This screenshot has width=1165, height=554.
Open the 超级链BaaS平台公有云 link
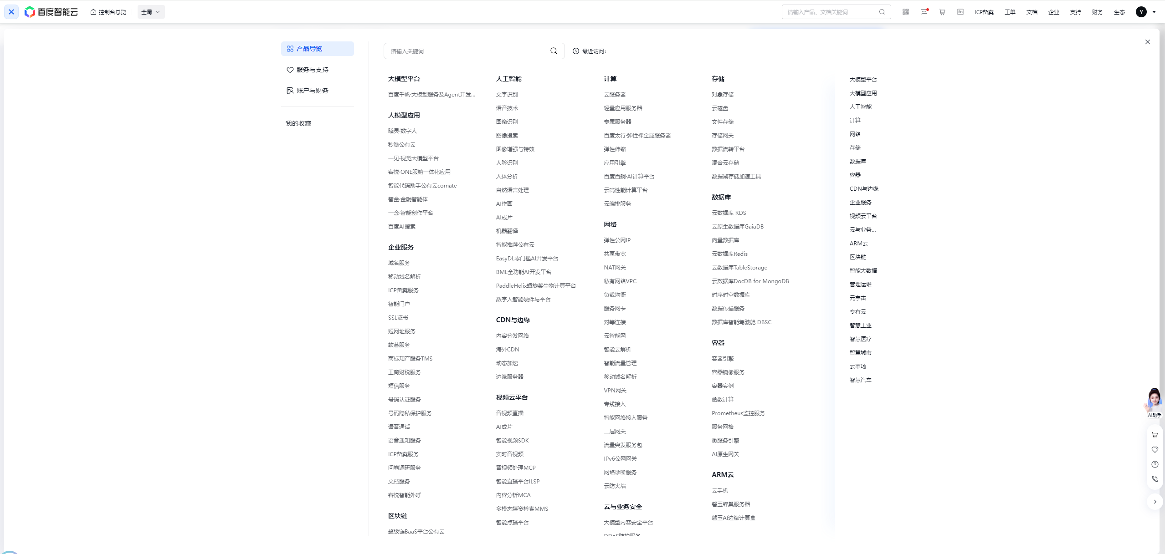tap(416, 531)
